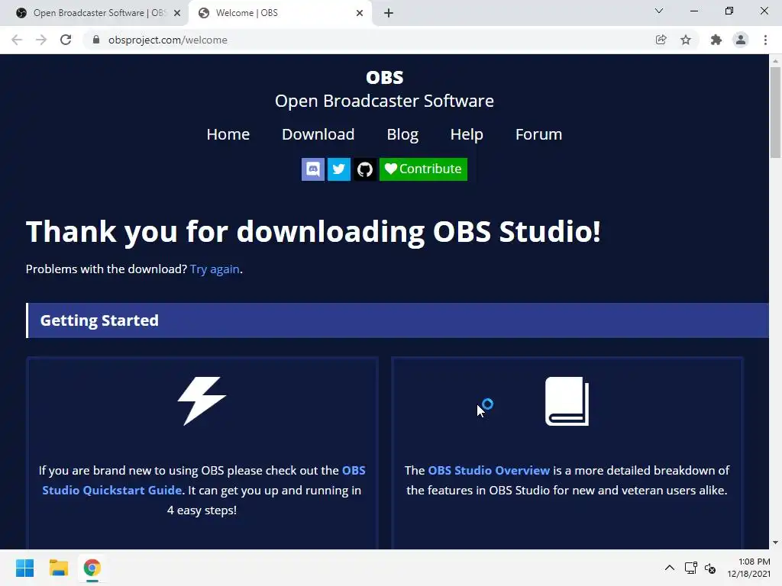782x586 pixels.
Task: Open the Chrome three-dot menu
Action: point(765,40)
